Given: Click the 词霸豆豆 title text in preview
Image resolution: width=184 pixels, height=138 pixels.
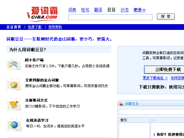Looking at the screenshot, I should coord(132,104).
